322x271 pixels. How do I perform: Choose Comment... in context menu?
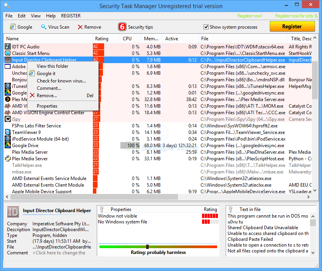pos(63,88)
